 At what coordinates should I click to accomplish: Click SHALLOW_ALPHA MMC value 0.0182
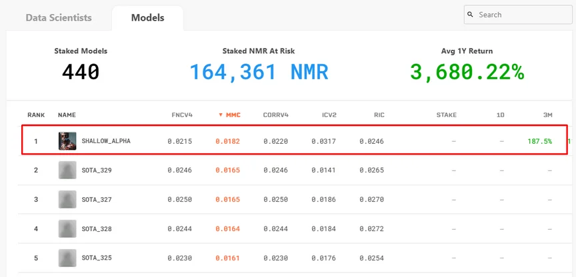tap(228, 141)
